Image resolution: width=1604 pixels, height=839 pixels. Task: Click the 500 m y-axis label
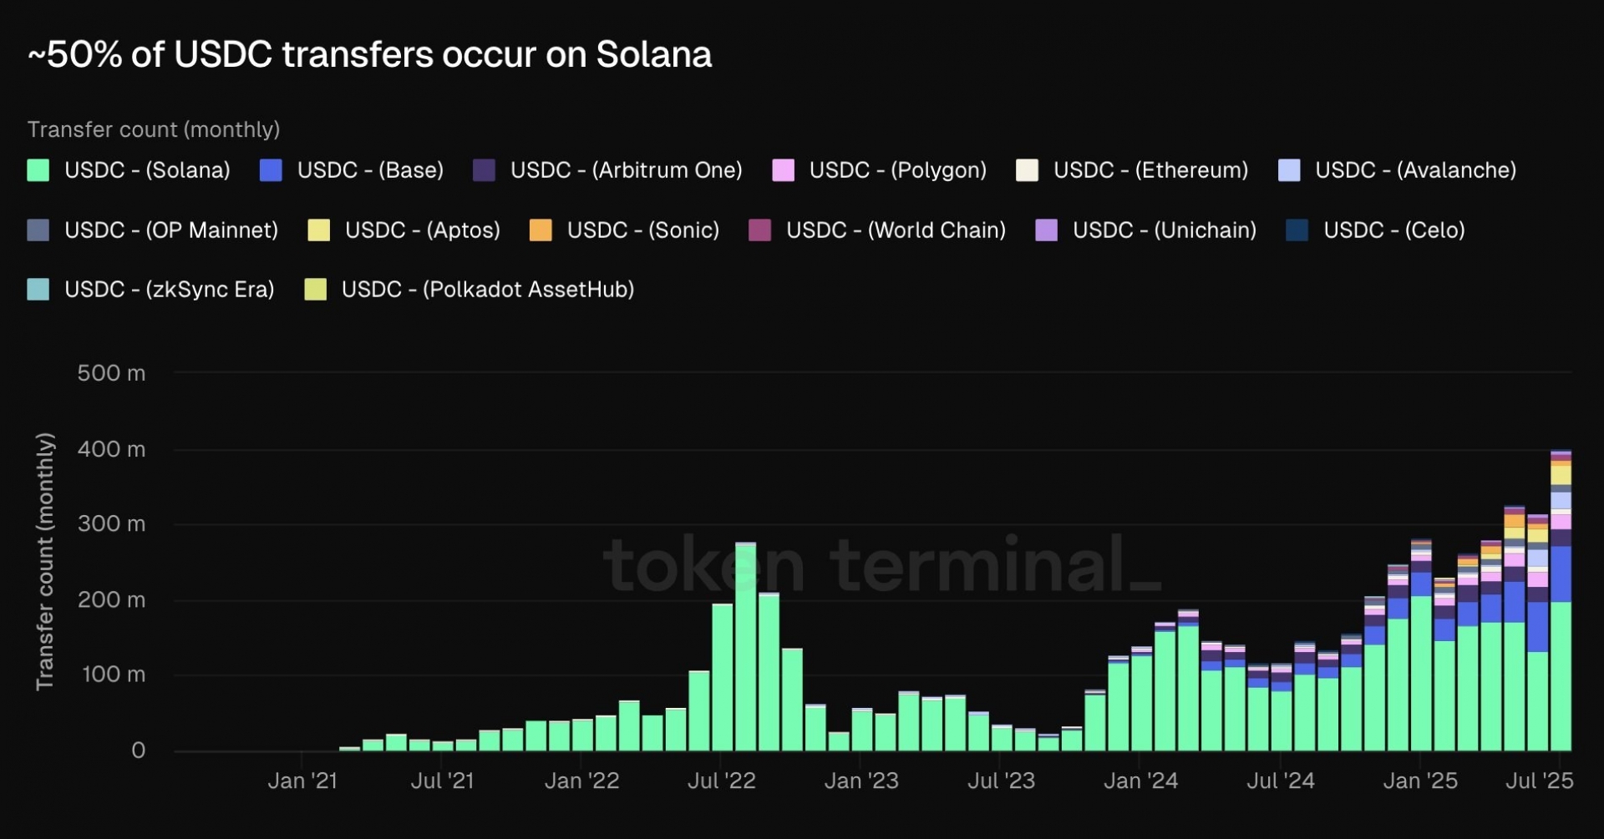[111, 373]
